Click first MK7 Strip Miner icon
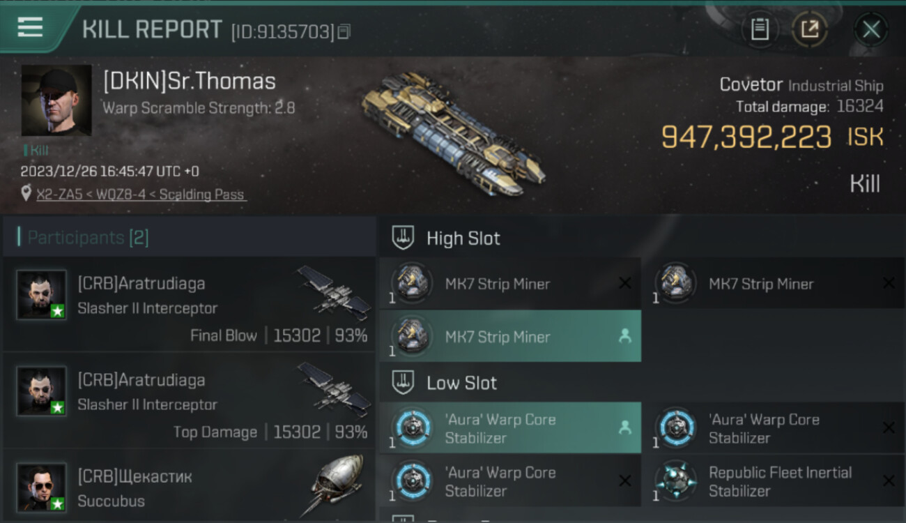 pyautogui.click(x=411, y=283)
